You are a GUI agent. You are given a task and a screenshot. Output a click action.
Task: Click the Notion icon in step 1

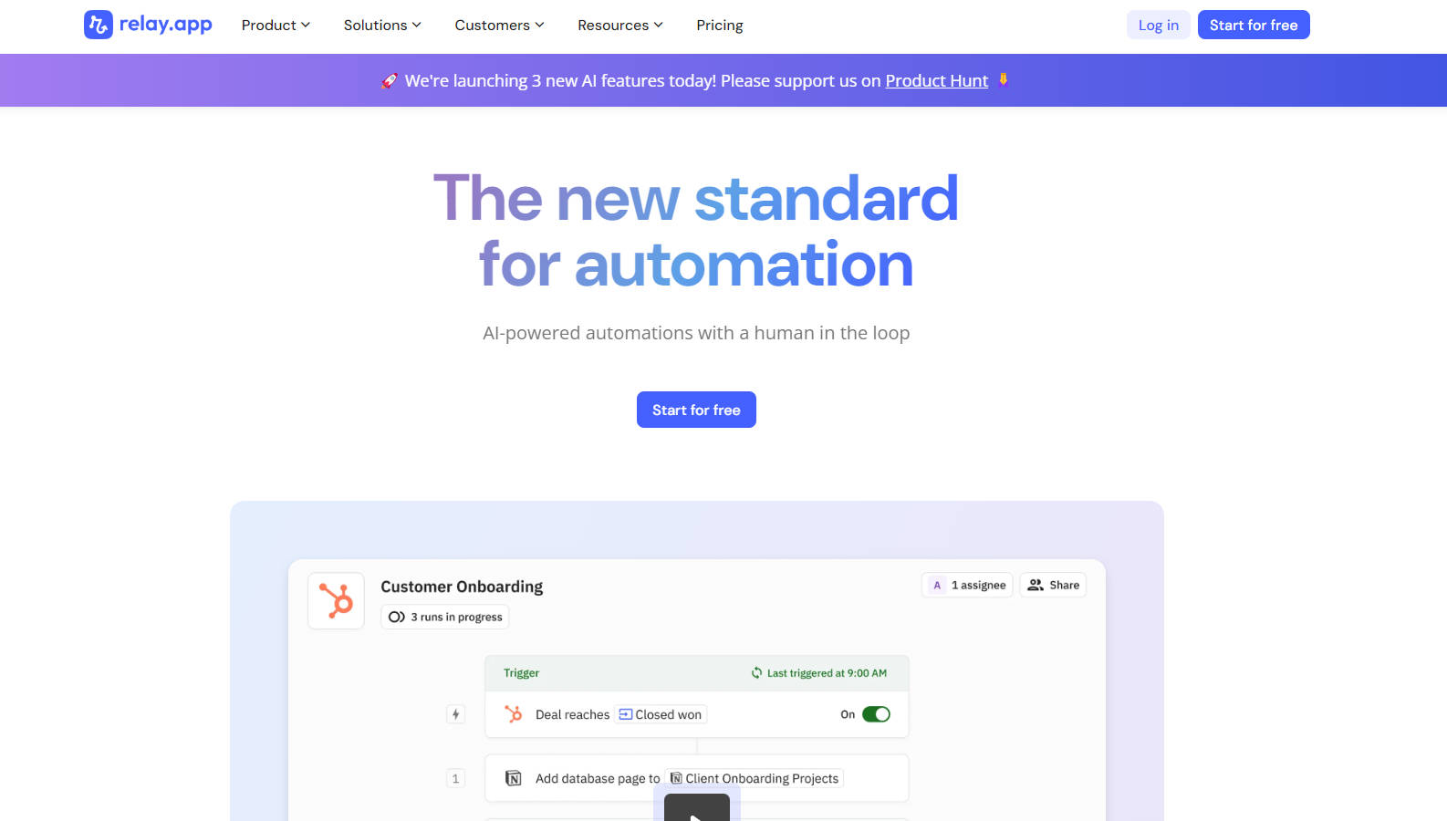tap(514, 778)
